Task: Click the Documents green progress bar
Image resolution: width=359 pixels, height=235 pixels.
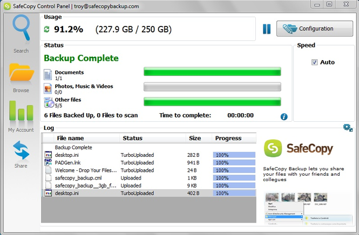Action: coord(212,72)
